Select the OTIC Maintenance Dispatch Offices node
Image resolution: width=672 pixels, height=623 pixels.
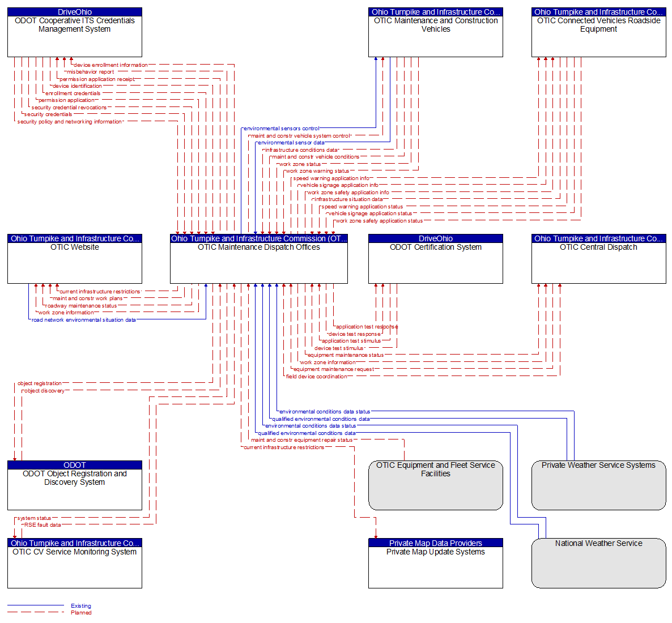[259, 259]
